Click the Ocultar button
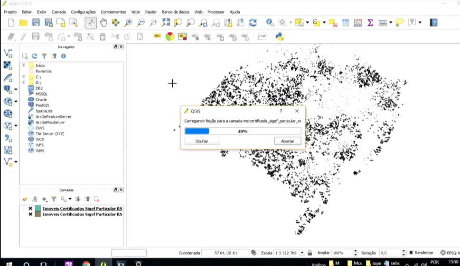Image resolution: width=460 pixels, height=266 pixels. pyautogui.click(x=202, y=141)
